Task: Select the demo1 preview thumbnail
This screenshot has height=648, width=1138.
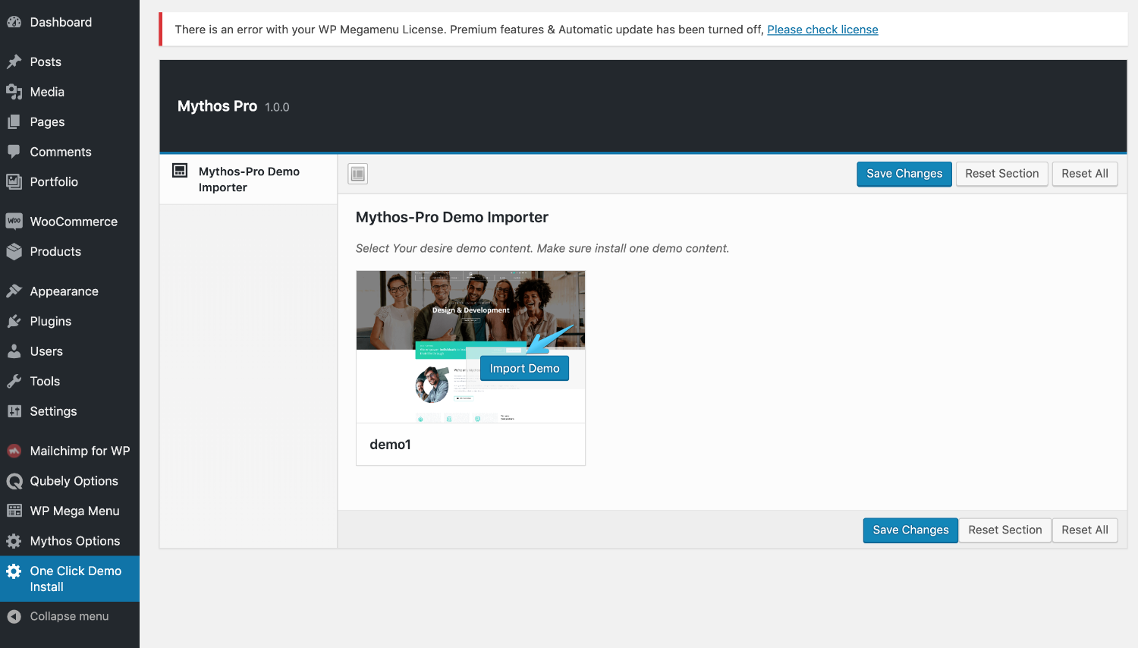Action: click(x=470, y=347)
